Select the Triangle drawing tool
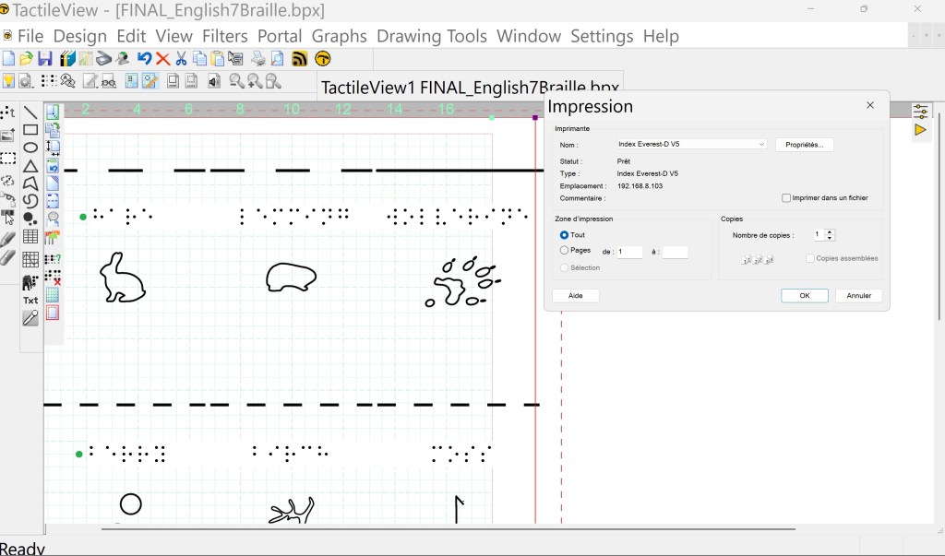Viewport: 945px width, 556px height. pyautogui.click(x=30, y=163)
